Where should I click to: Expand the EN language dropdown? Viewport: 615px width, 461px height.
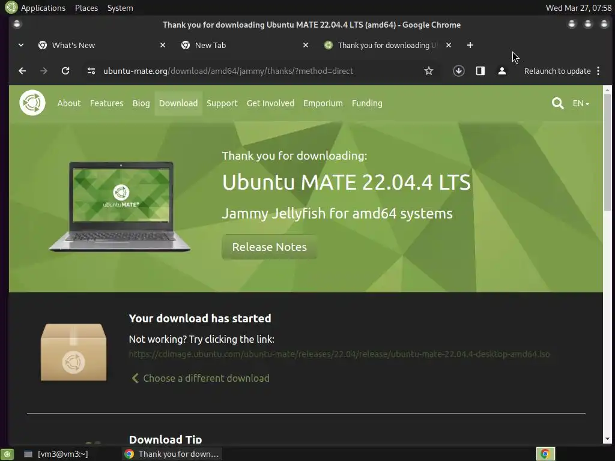click(581, 103)
